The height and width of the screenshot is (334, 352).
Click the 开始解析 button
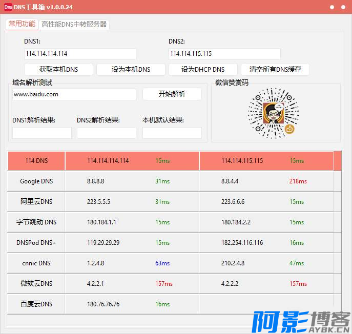[172, 94]
